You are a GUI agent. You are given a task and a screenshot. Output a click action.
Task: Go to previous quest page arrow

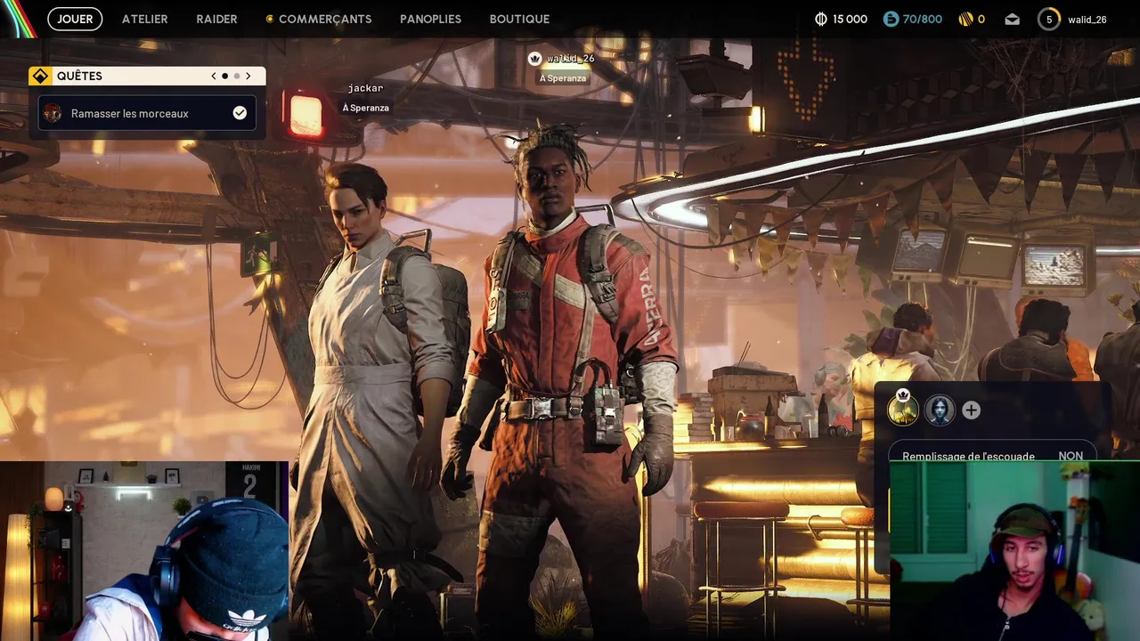(214, 76)
